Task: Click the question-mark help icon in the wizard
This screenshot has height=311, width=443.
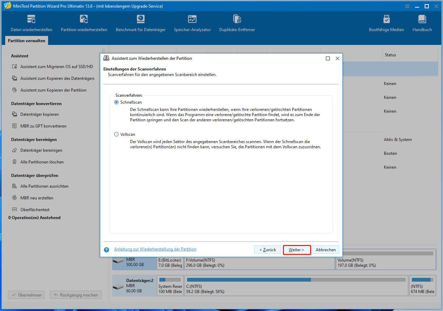Action: click(x=106, y=249)
